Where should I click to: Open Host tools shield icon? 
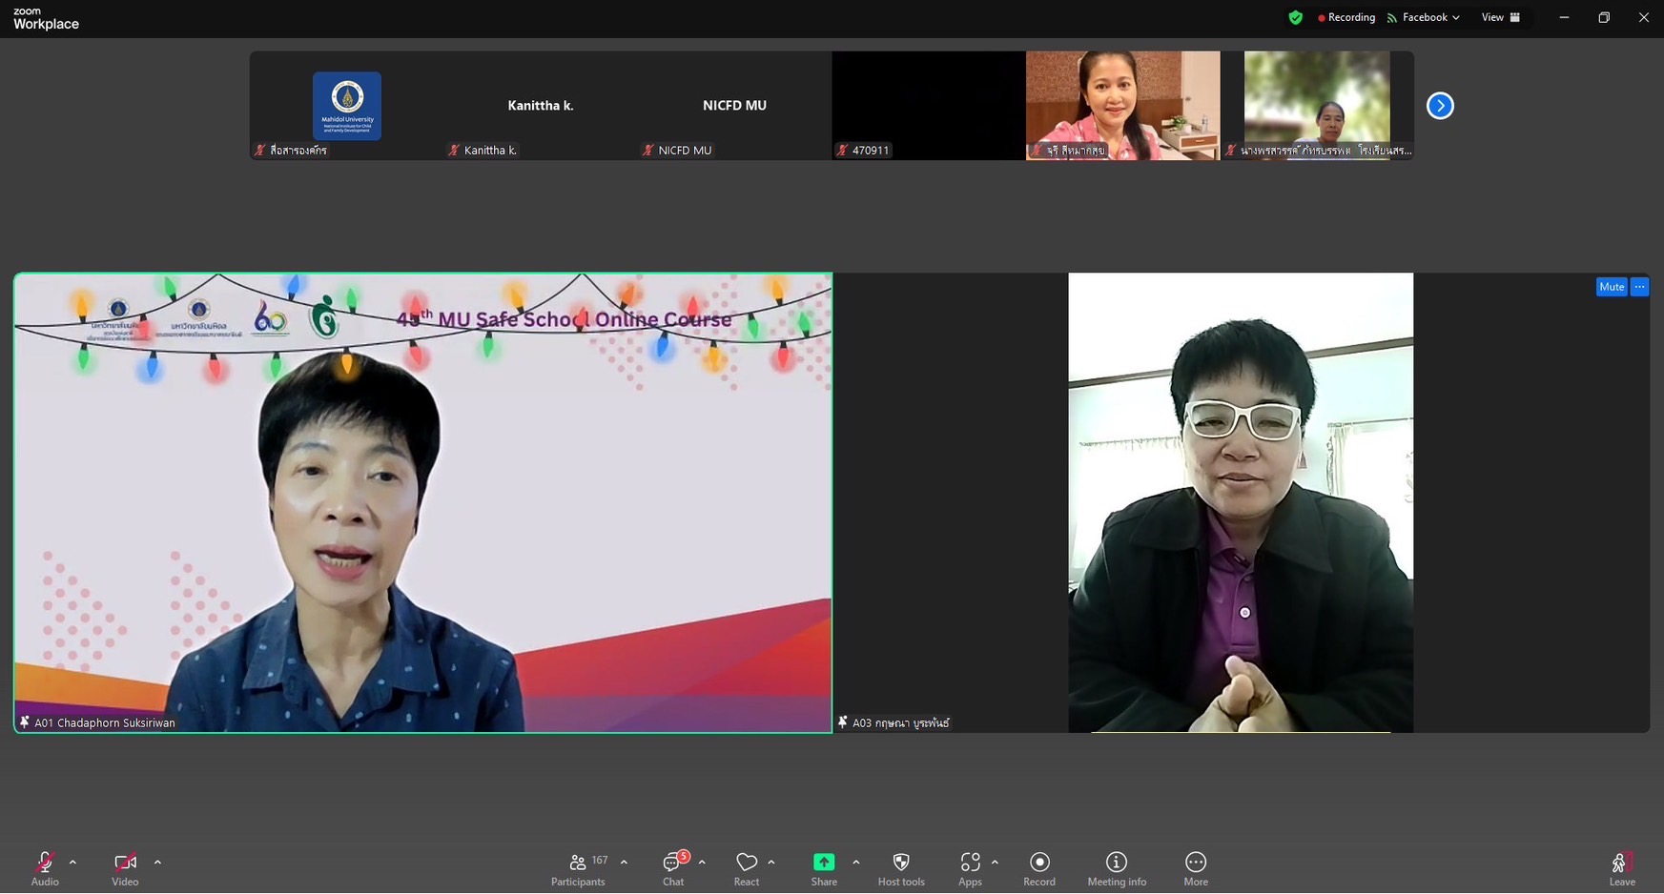[x=900, y=868]
